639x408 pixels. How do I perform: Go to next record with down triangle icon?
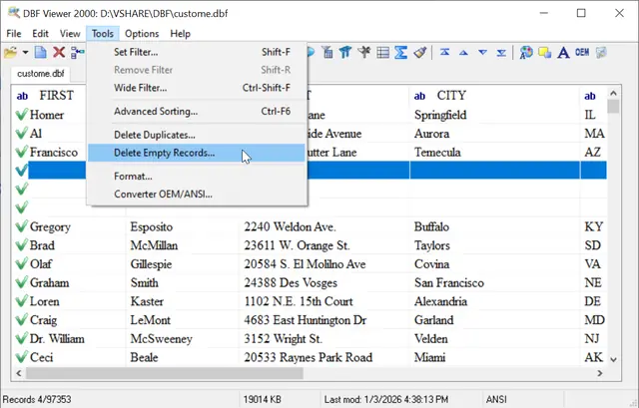482,53
